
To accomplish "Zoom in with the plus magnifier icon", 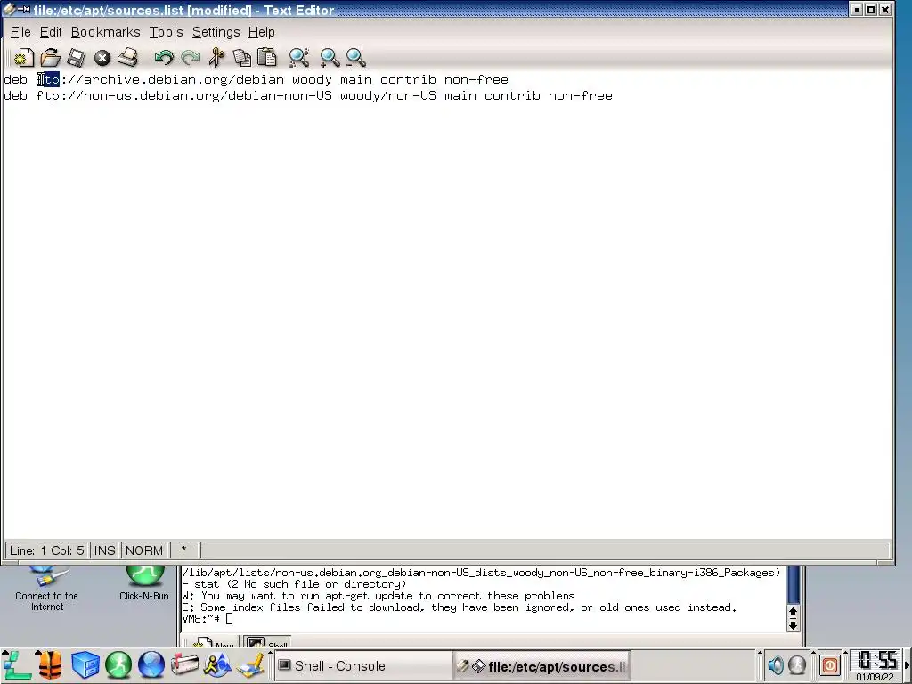I will tap(330, 58).
